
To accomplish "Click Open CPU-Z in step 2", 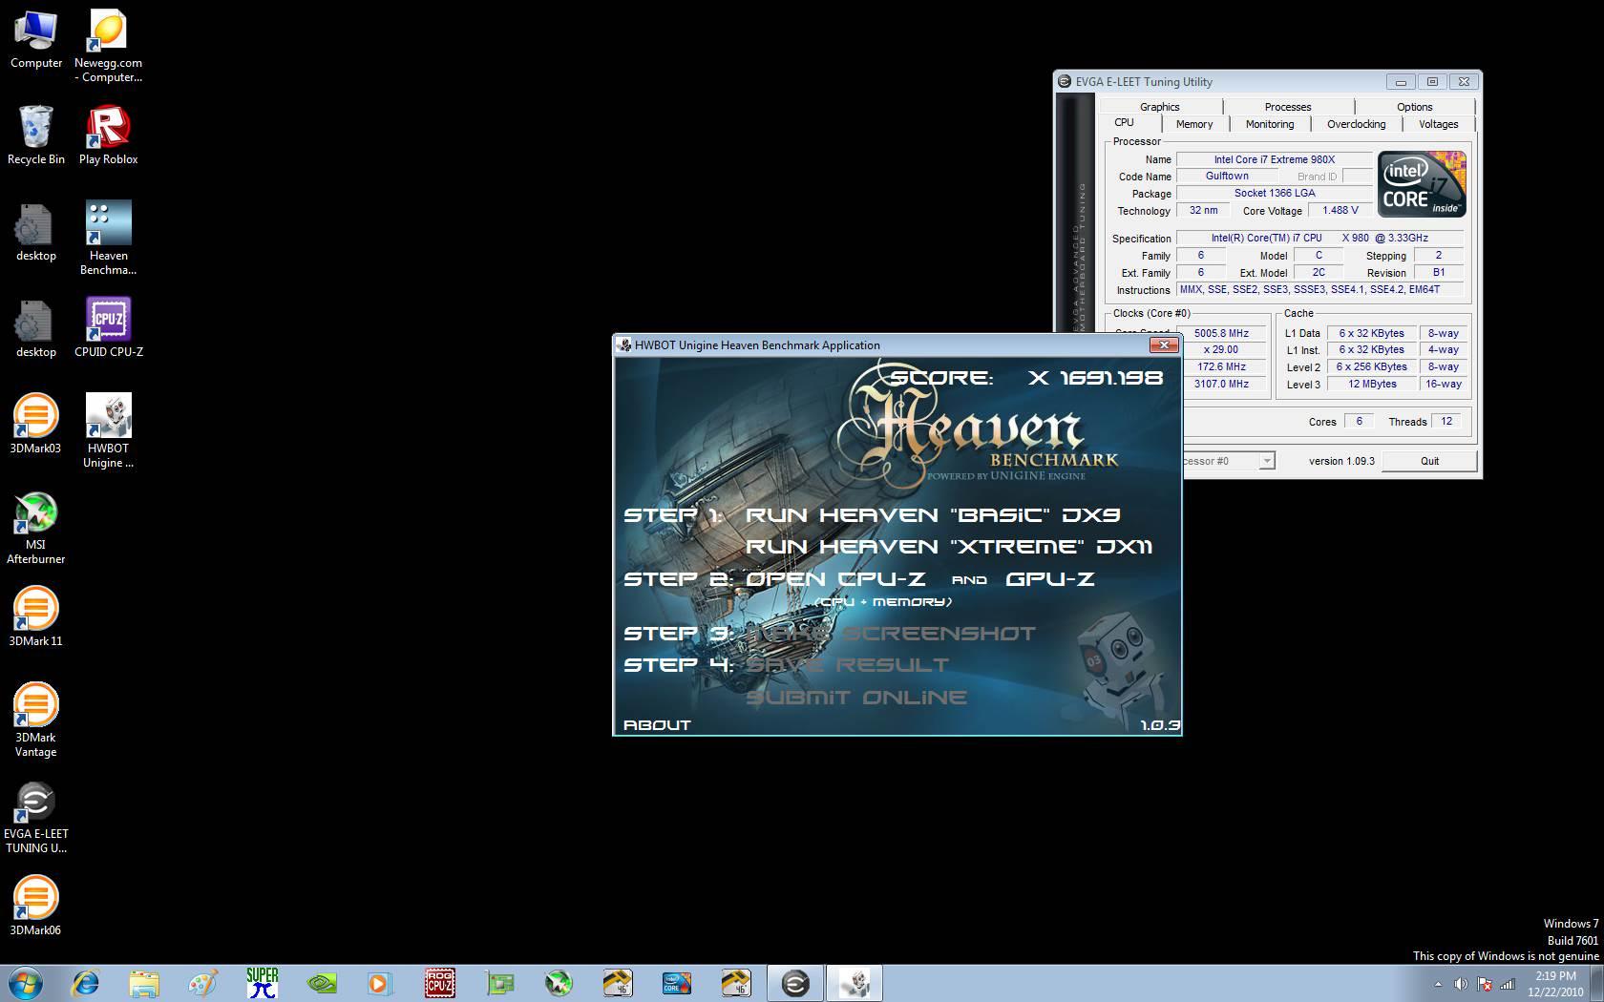I will click(x=835, y=579).
